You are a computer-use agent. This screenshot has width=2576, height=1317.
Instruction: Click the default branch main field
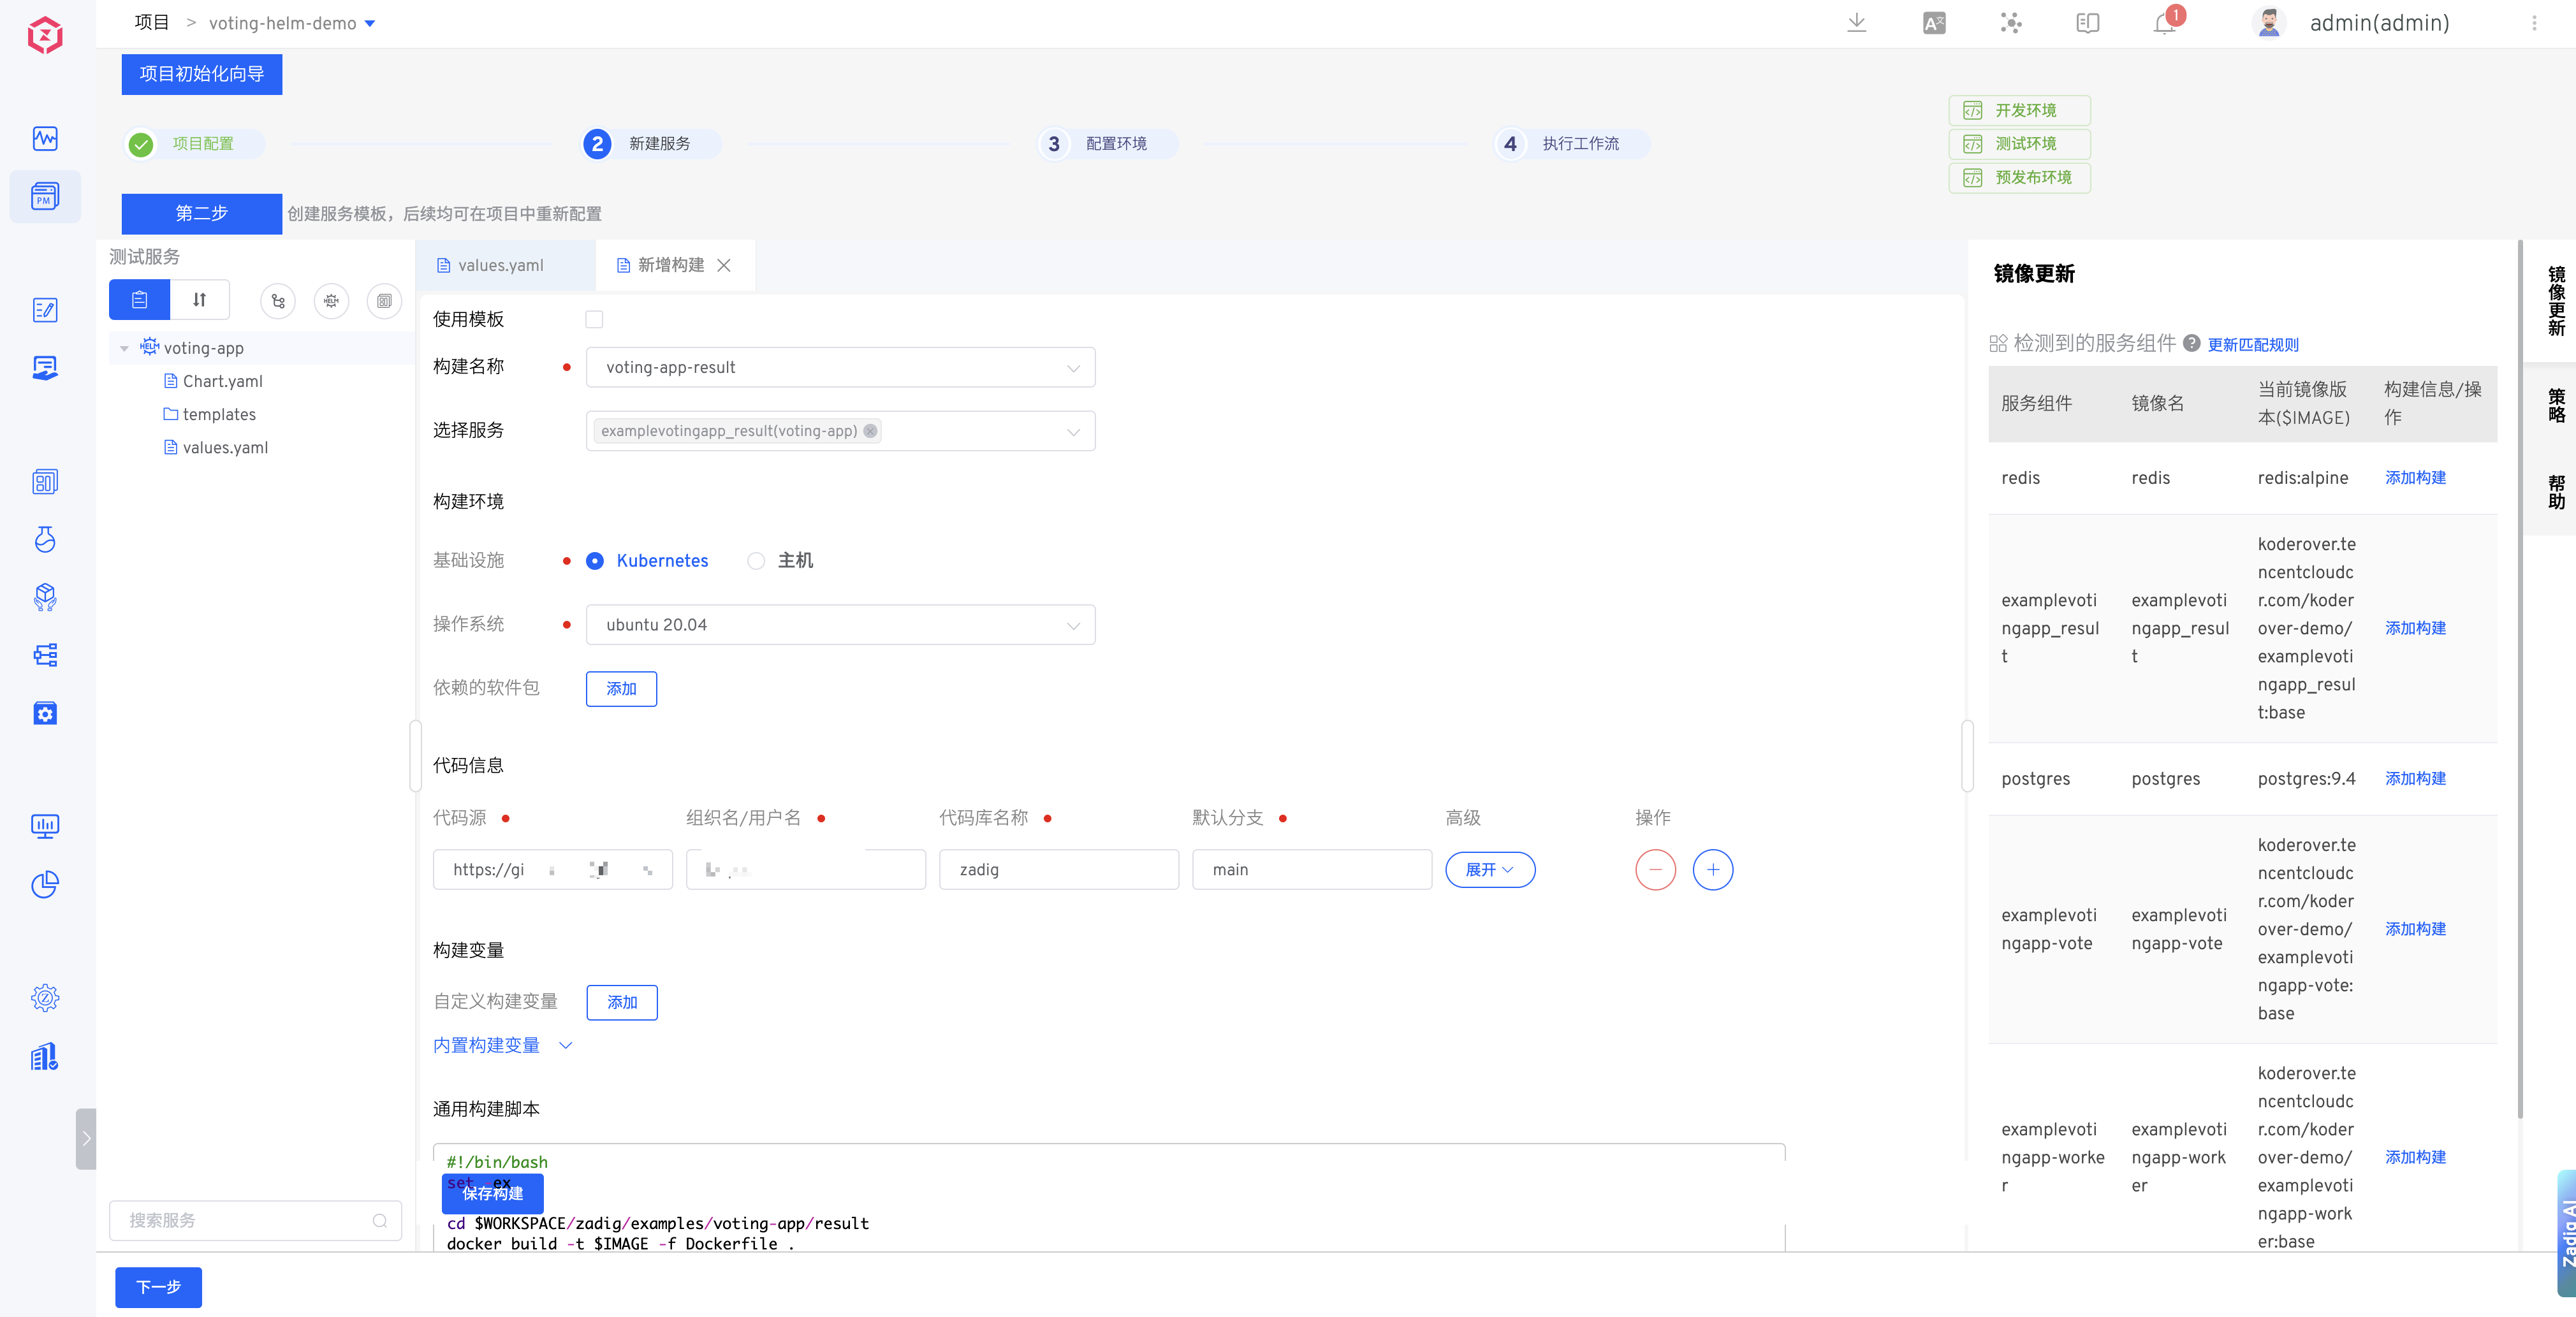tap(1312, 869)
